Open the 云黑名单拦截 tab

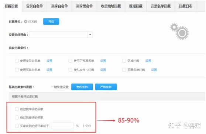[161, 6]
